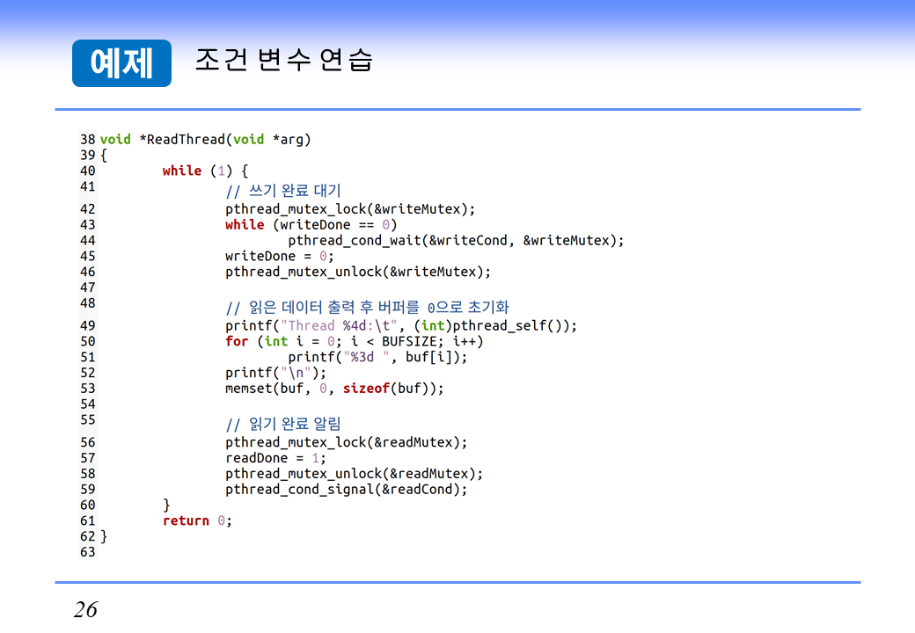Click the return 0; statement
Screen dimensions: 915x633
coord(197,521)
